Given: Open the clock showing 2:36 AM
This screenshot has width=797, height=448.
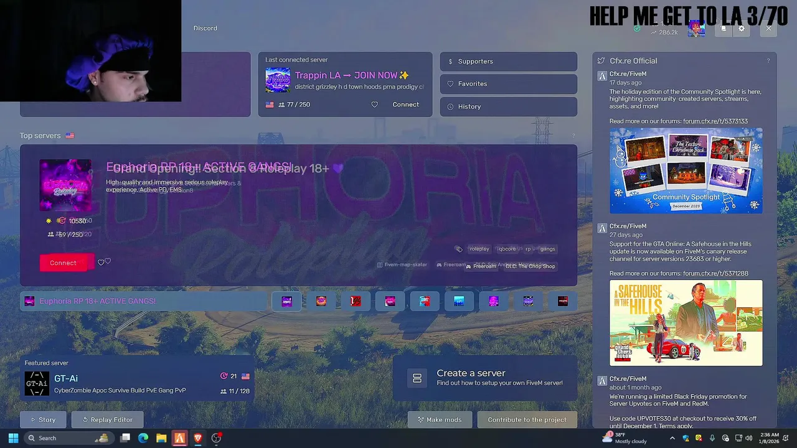Looking at the screenshot, I should [770, 438].
